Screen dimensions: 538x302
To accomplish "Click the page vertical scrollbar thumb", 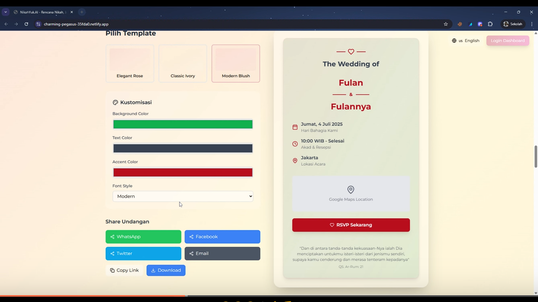I will click(536, 157).
